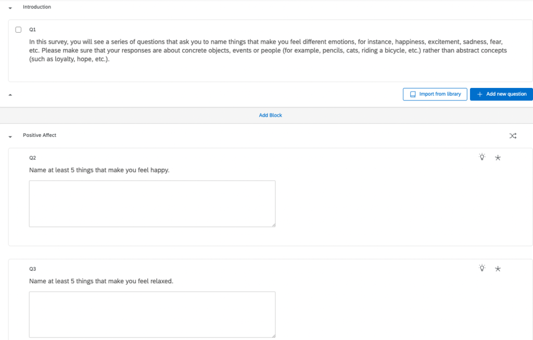Click the asterisk required icon on Q2
The width and height of the screenshot is (533, 340).
pos(498,157)
